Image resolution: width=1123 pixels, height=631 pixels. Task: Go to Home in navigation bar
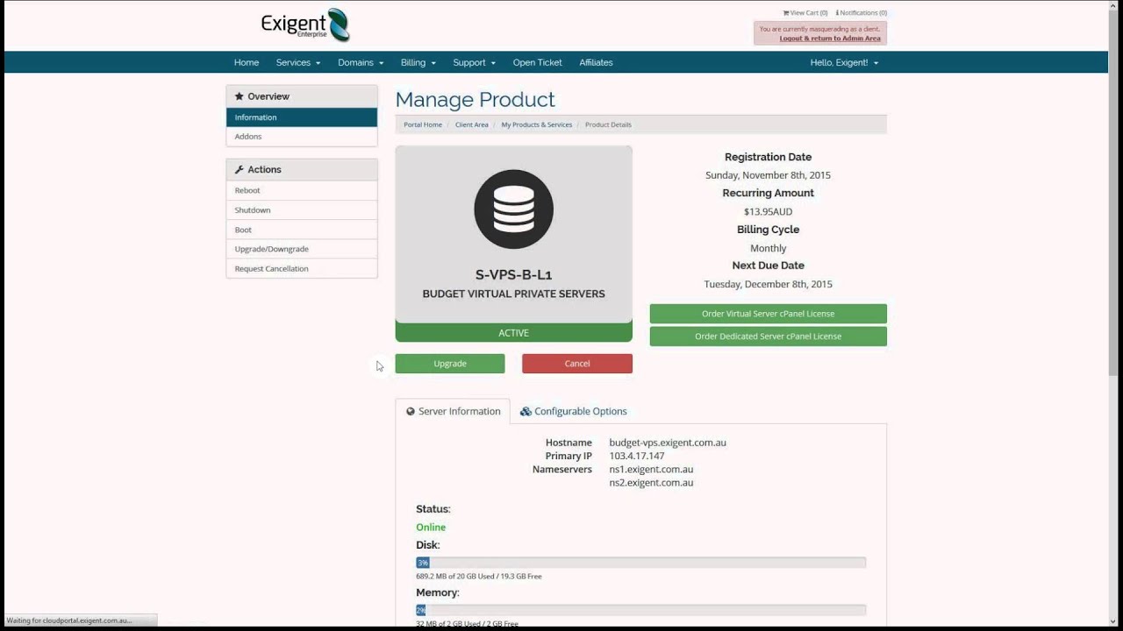pyautogui.click(x=247, y=62)
